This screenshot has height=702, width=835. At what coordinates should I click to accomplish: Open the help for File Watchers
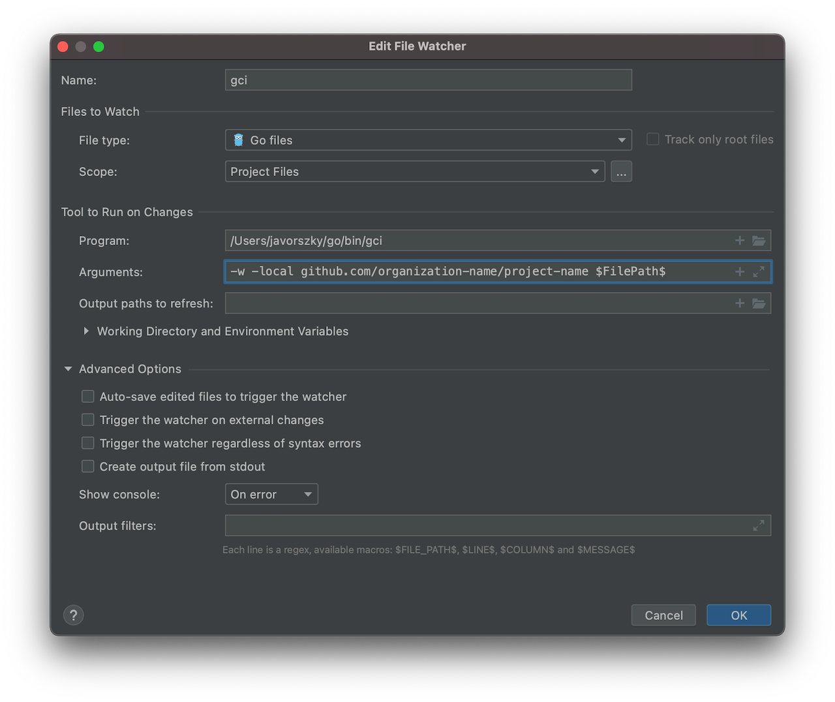(73, 615)
